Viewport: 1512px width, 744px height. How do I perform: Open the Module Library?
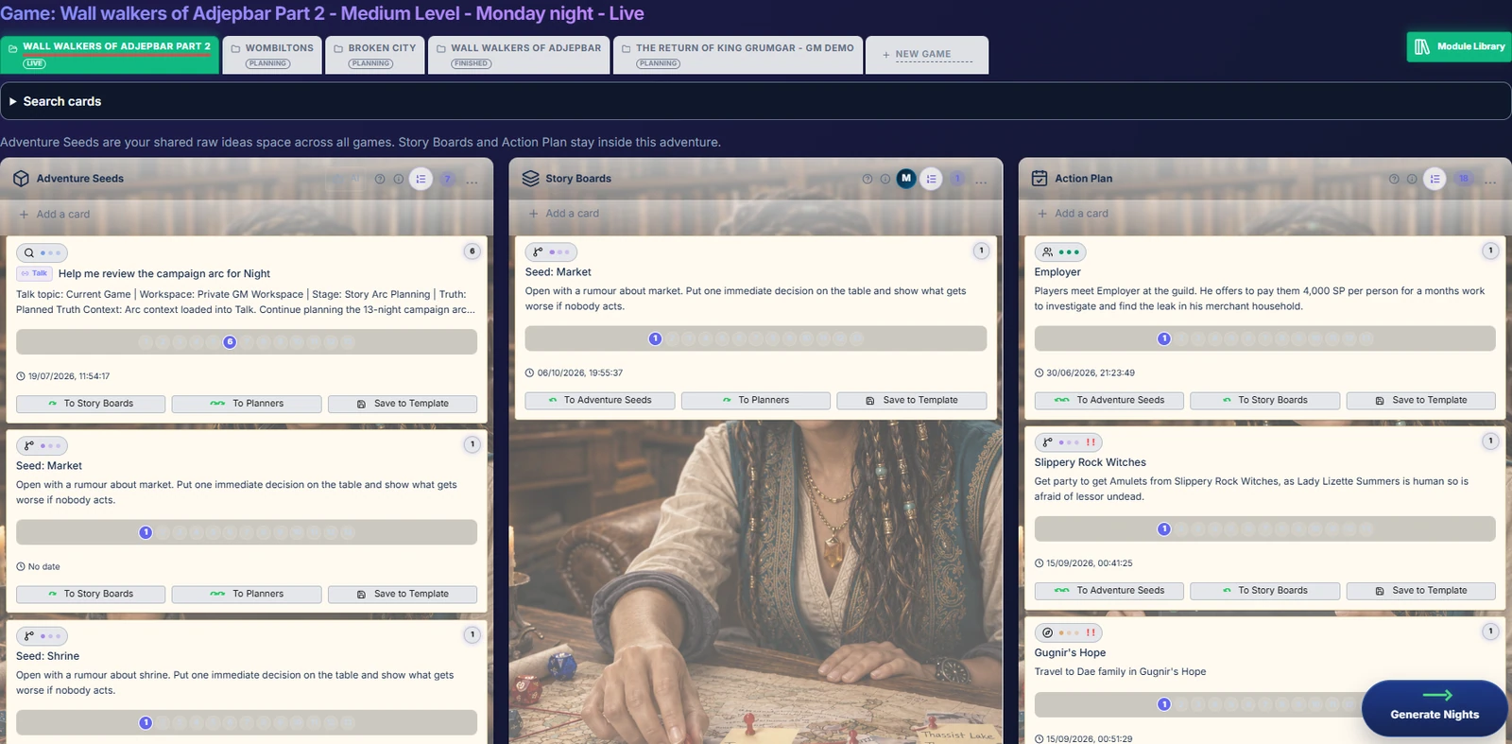1460,46
